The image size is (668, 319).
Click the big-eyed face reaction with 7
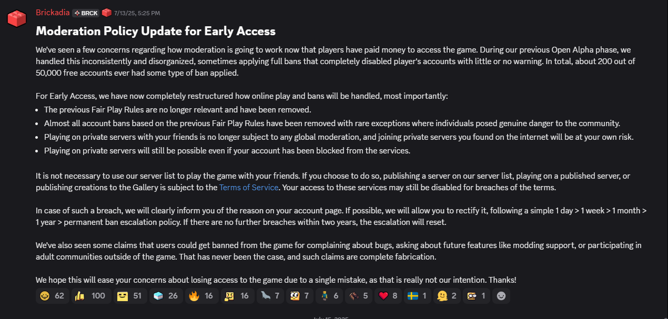(300, 296)
